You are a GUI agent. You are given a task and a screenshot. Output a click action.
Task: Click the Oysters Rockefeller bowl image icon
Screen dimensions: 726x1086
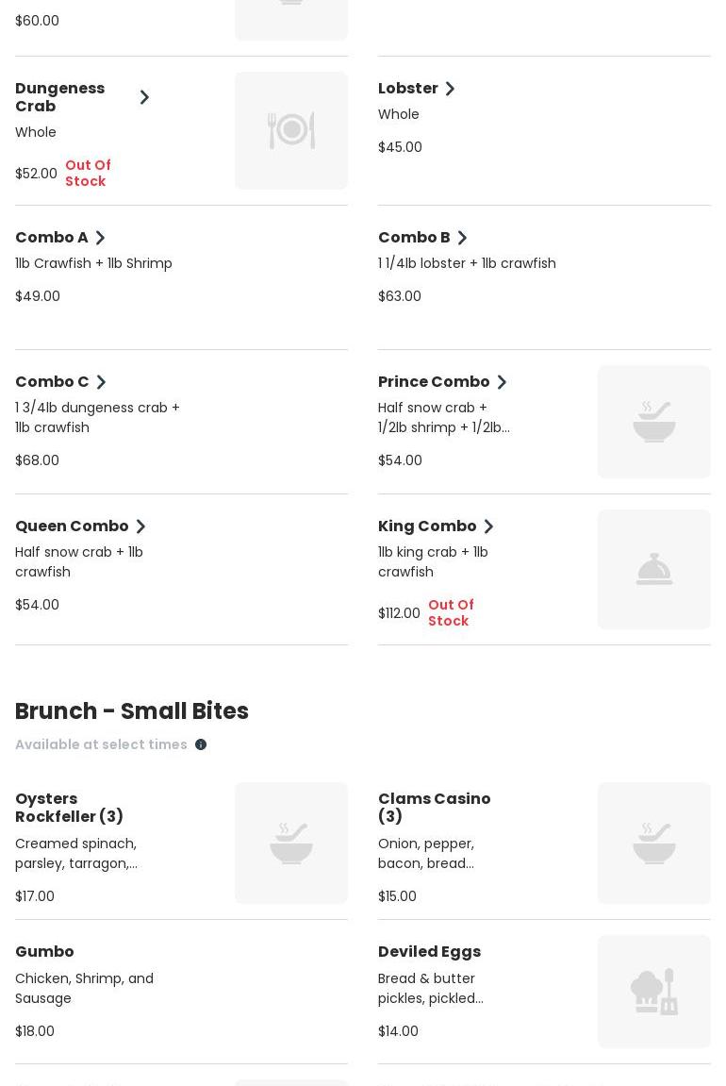click(290, 843)
